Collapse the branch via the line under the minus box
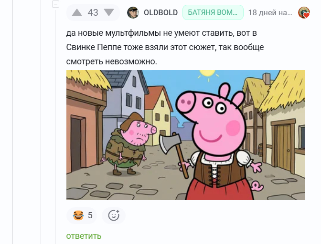Image resolution: width=321 pixels, height=244 pixels. tap(55, 127)
